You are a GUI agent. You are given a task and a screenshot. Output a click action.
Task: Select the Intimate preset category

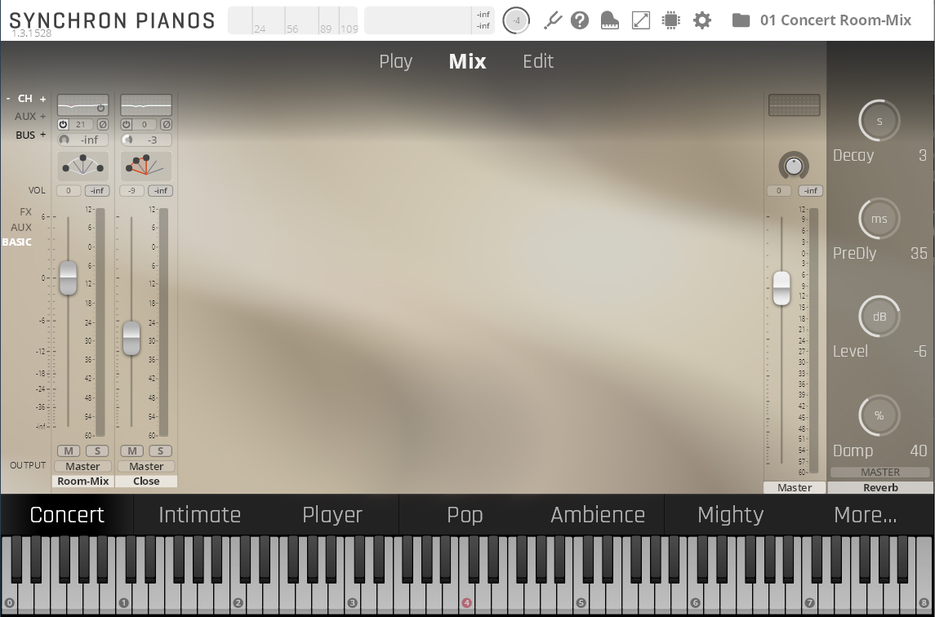(199, 515)
